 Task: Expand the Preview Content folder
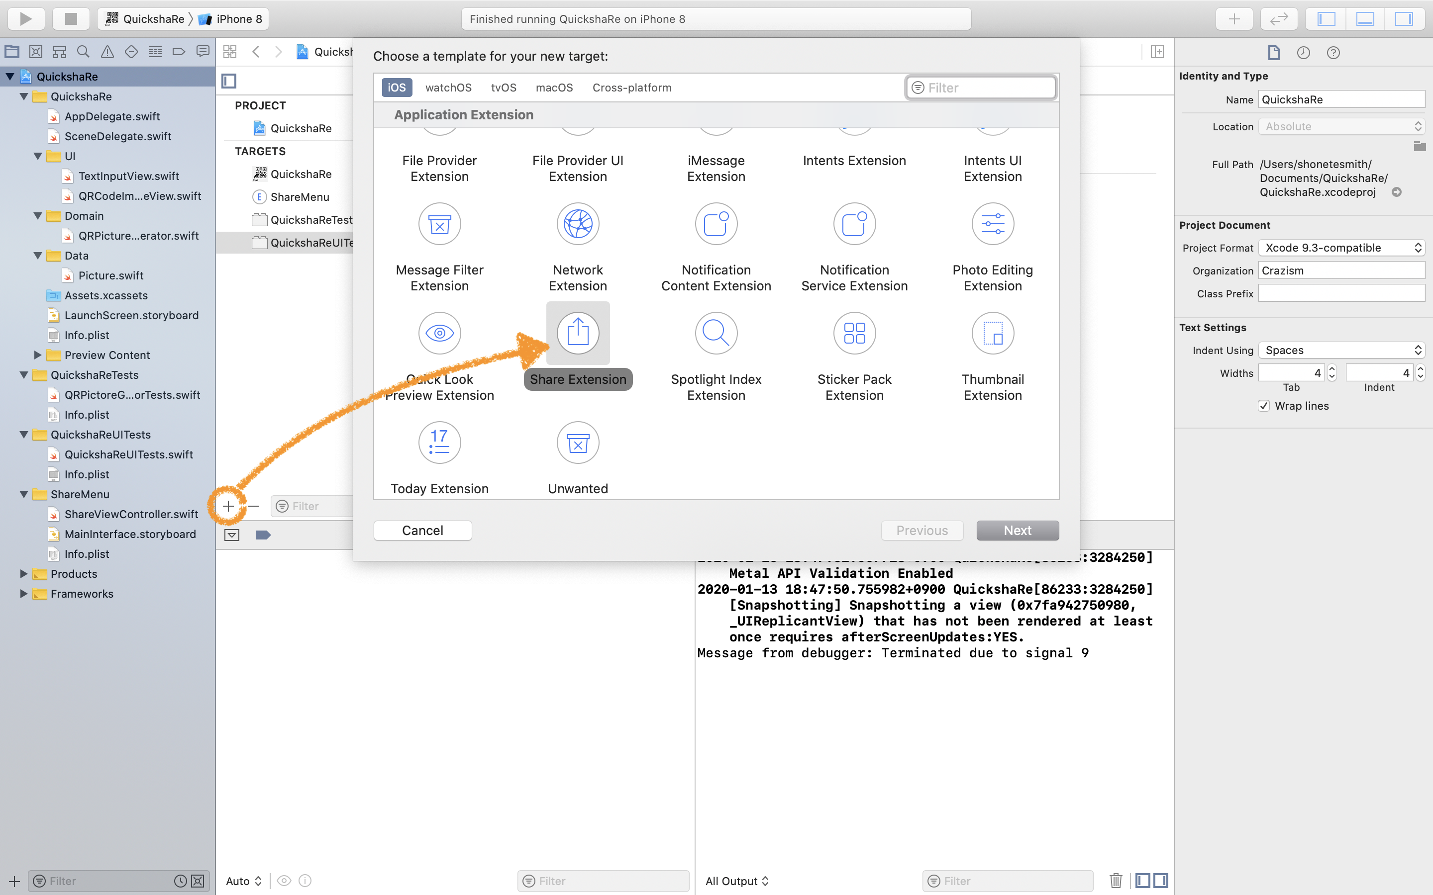[38, 355]
